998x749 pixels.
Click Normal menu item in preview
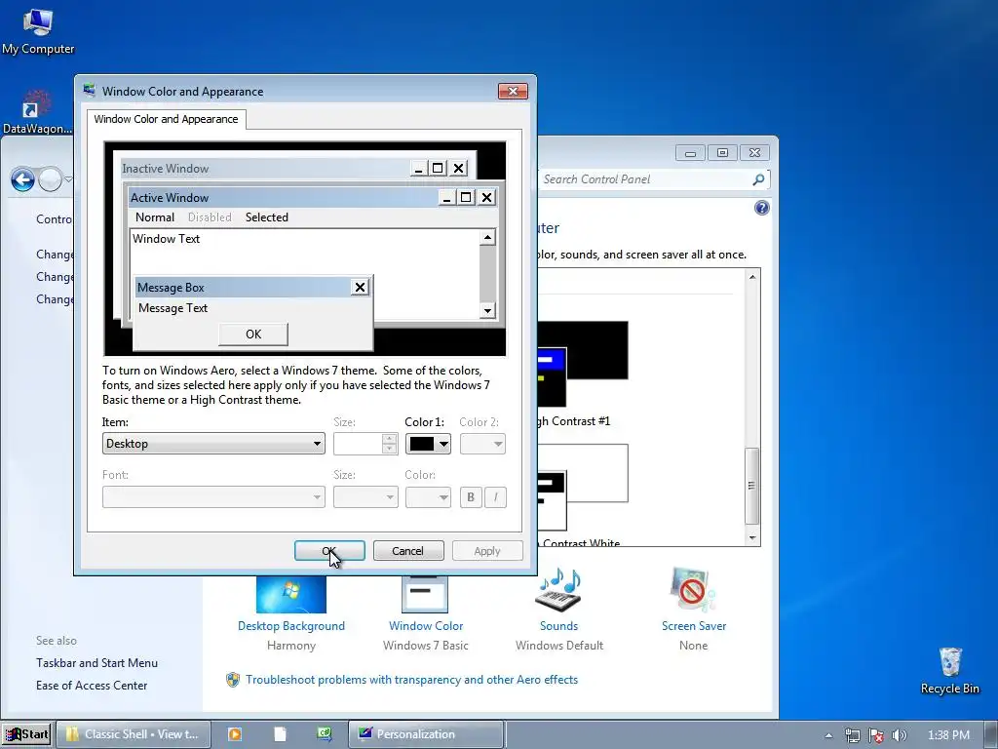[155, 217]
